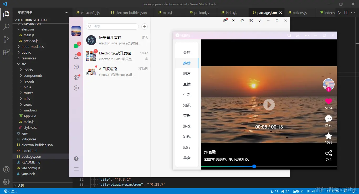Open more options in the video window
Image resolution: width=359 pixels, height=194 pixels.
tap(307, 35)
